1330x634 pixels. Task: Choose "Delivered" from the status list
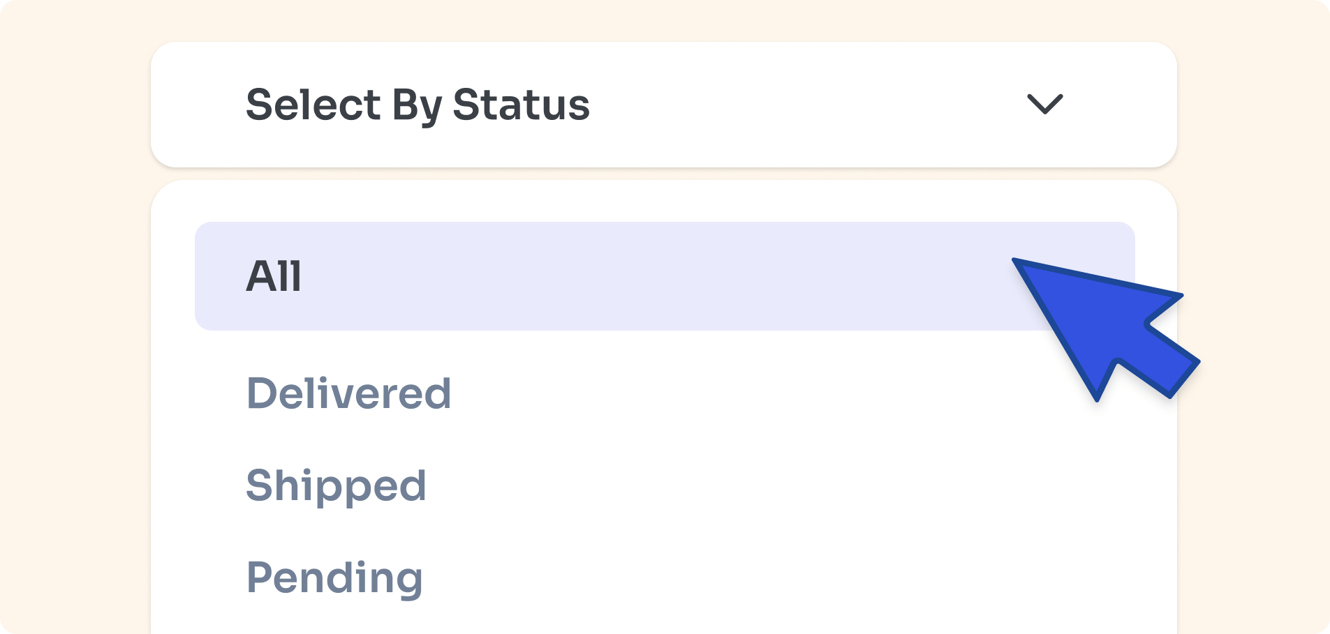(x=348, y=393)
